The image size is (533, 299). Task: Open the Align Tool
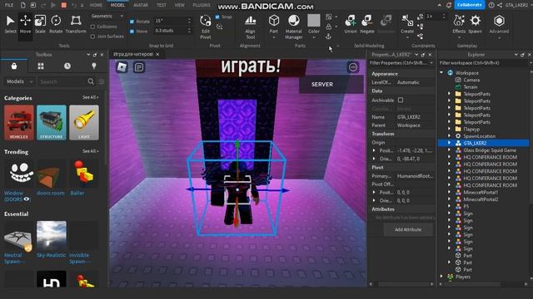pos(251,27)
